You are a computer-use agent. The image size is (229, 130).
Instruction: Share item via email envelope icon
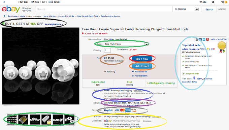pos(197,39)
